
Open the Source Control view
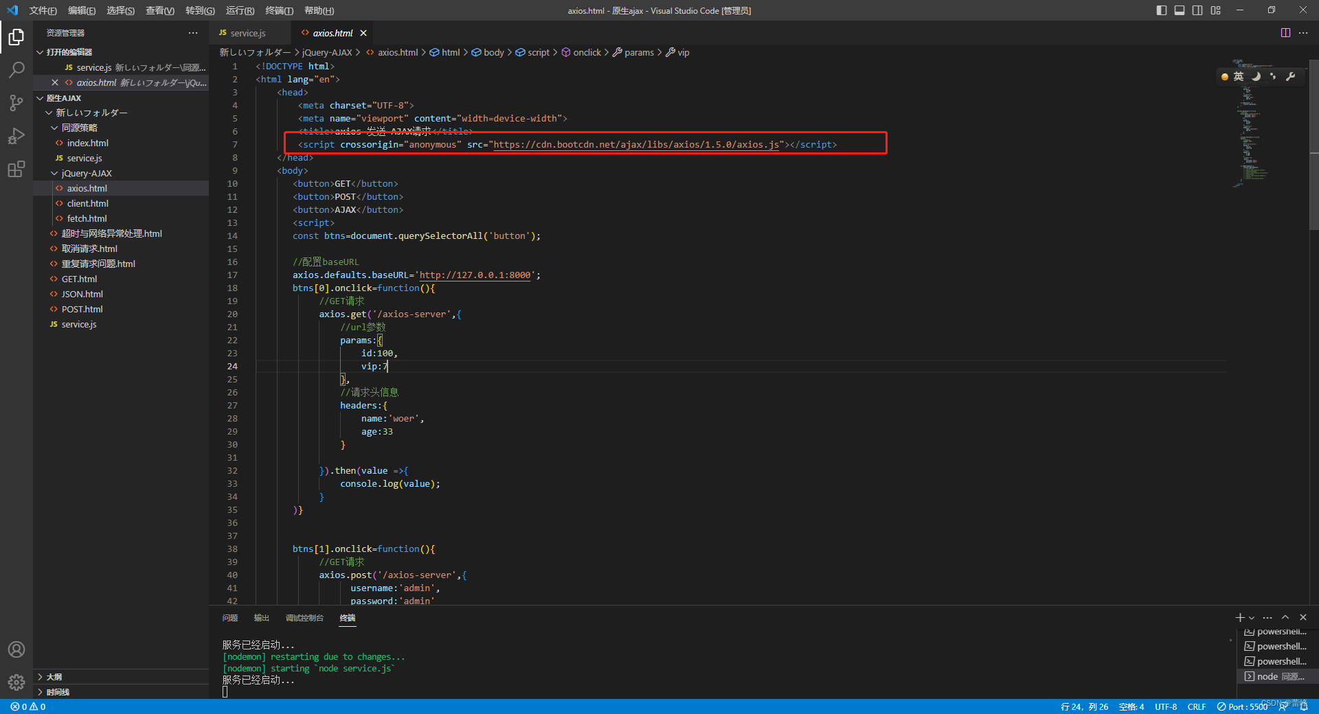coord(16,102)
